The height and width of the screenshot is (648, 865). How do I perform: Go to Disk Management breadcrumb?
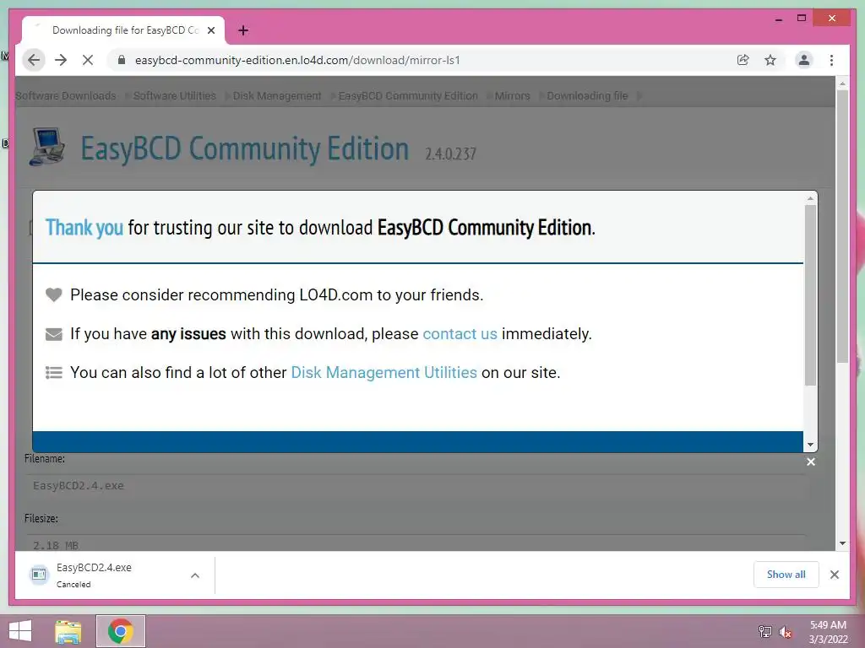[277, 96]
